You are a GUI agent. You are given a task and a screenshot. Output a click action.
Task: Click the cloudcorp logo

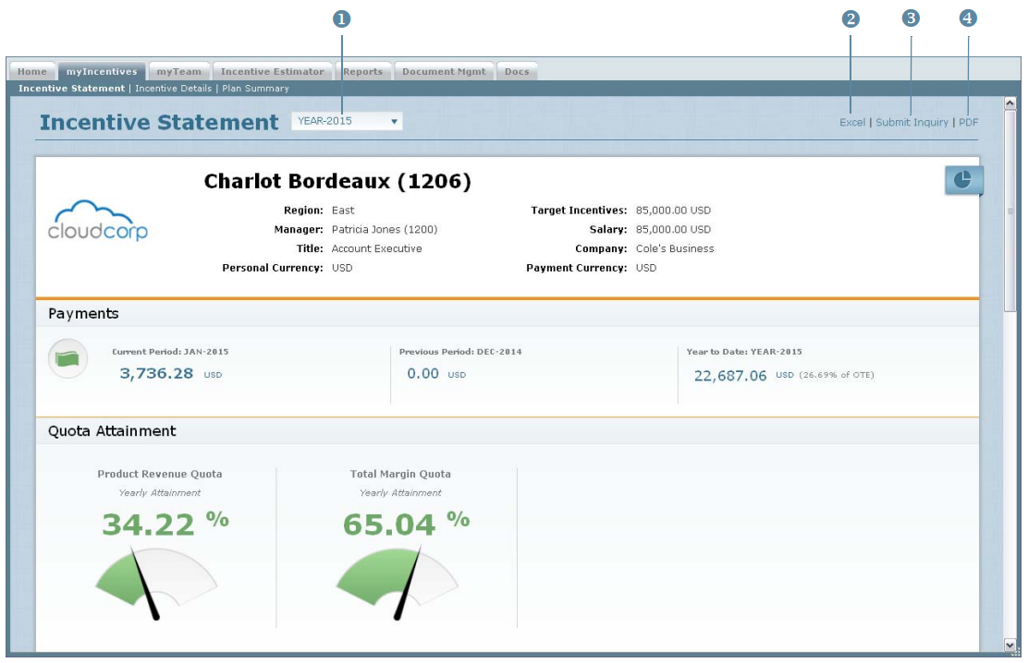click(98, 221)
